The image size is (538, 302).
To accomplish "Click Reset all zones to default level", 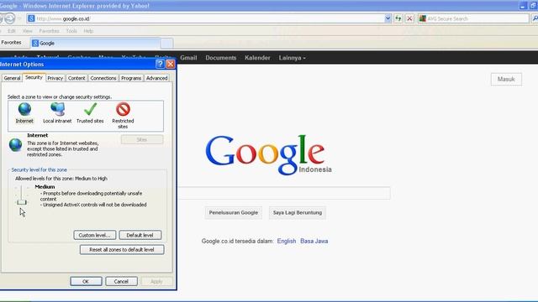I will (122, 250).
